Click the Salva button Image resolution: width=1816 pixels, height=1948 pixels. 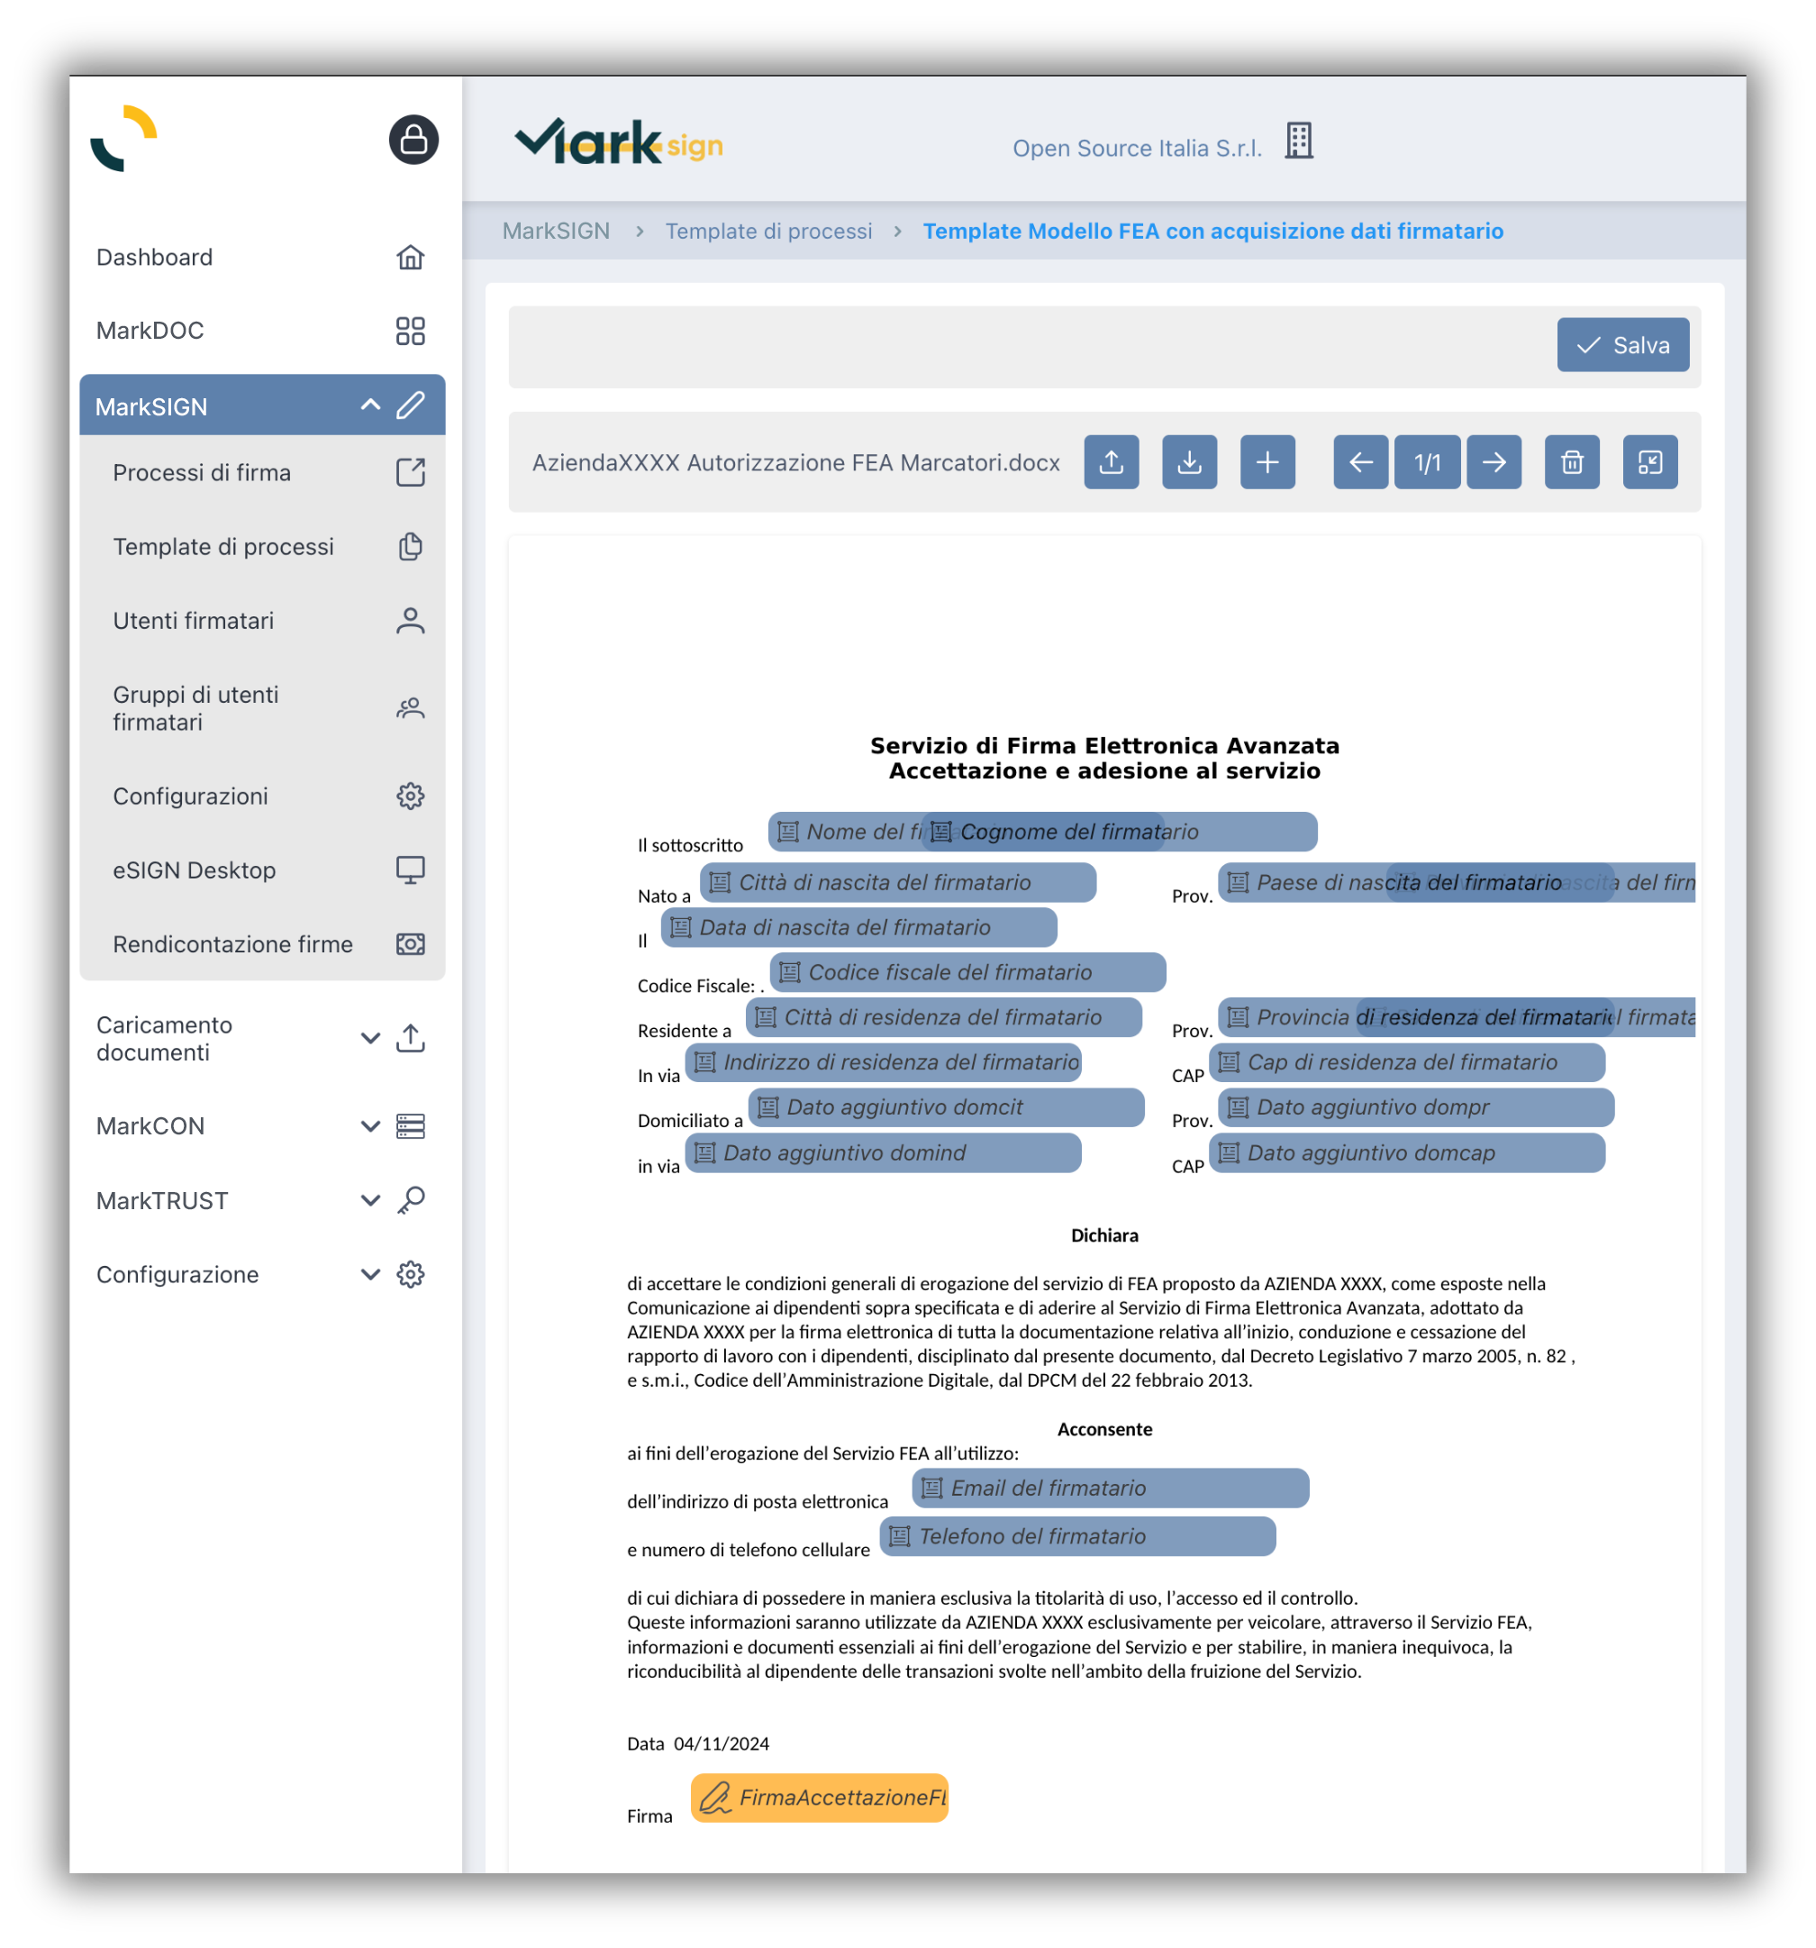tap(1622, 345)
